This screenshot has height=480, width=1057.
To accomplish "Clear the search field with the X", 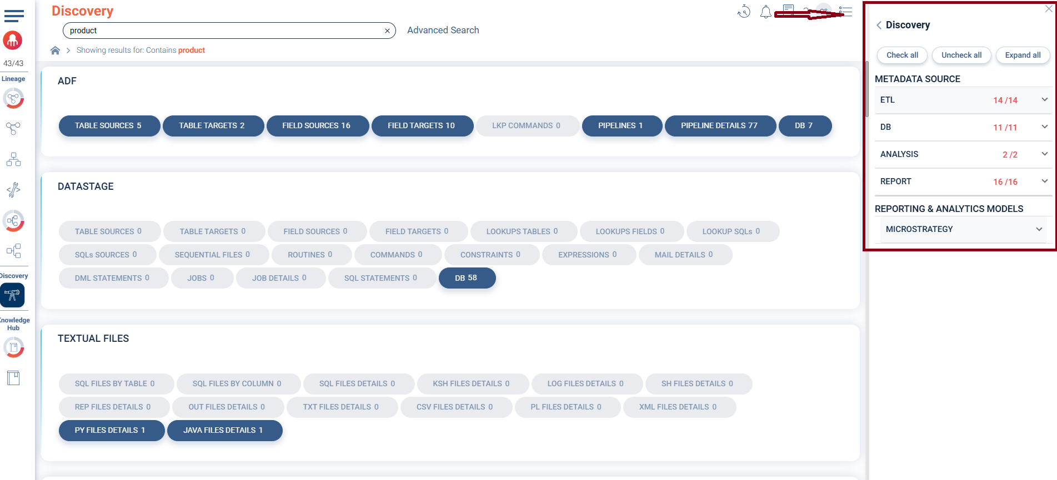I will tap(387, 31).
